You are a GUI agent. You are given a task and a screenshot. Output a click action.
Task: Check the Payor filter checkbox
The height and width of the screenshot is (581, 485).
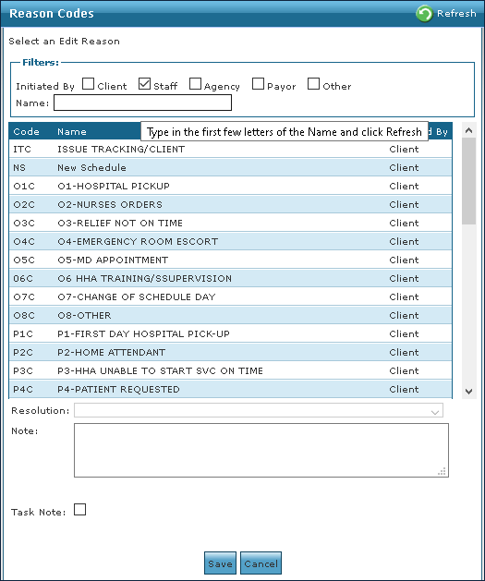point(258,84)
